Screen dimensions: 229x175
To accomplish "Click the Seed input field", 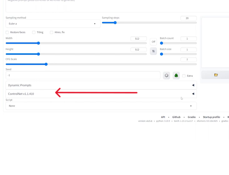I will coord(83,75).
